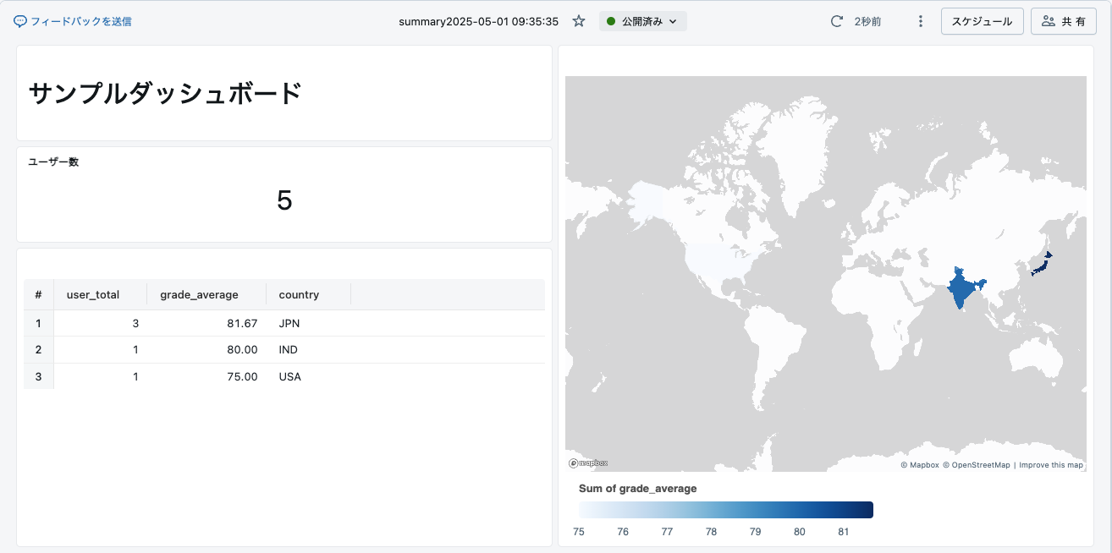Screen dimensions: 1112x553
Task: Expand the 公開済み status dropdown
Action: click(x=643, y=21)
